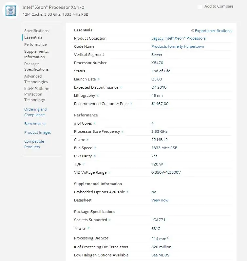Viewport: 247px width, 261px height.
Task: Select Essentials in the sidebar
Action: (x=33, y=37)
